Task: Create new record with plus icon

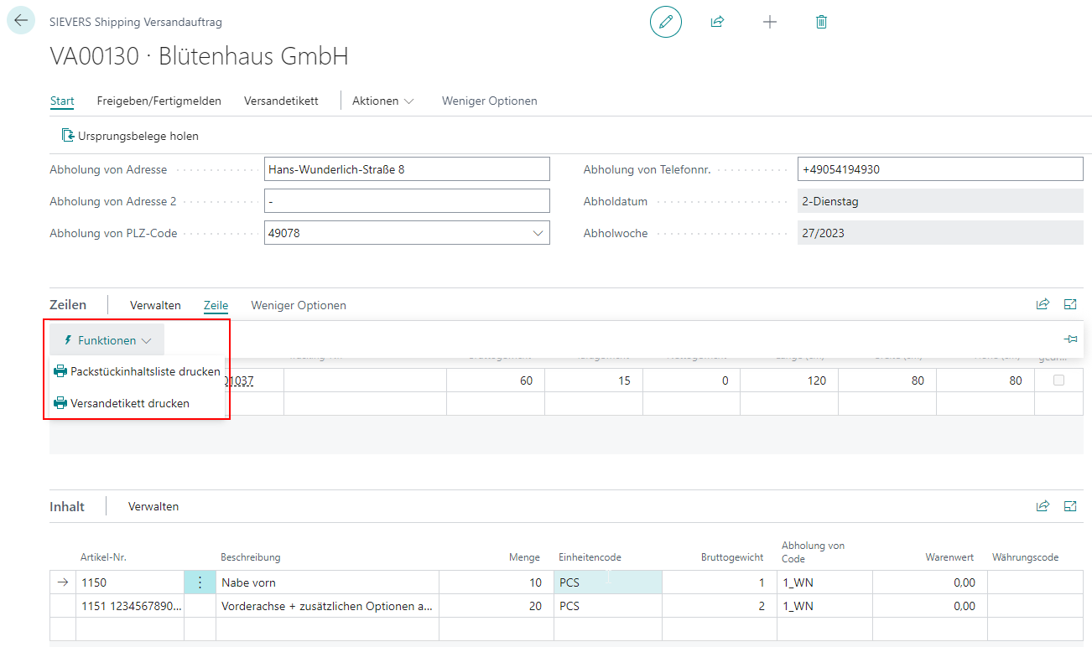Action: pyautogui.click(x=769, y=23)
